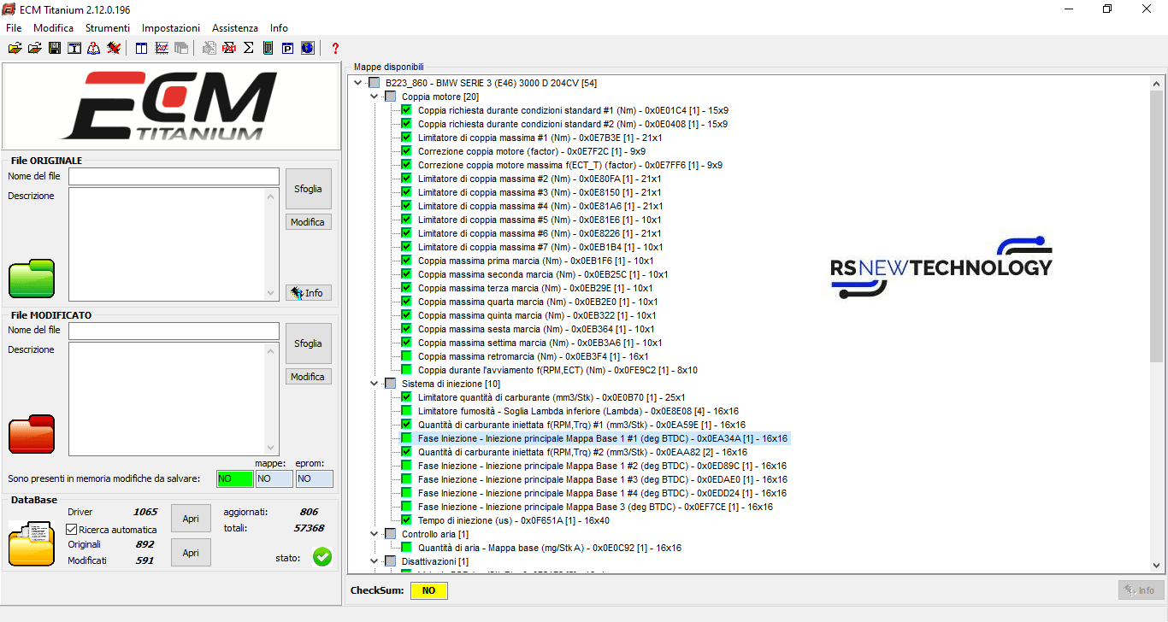Viewport: 1168px width, 622px height.
Task: Click the open modified file toolbar icon
Action: (x=34, y=48)
